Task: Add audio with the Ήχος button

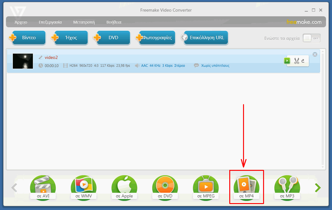Action: 70,38
